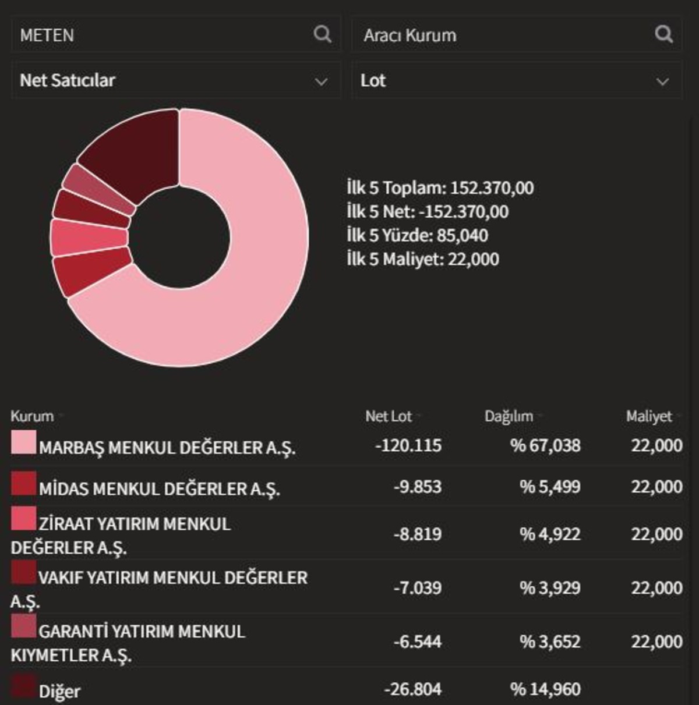Select MARBAŞ MENKUL DEĞERLER A.Ş. row name
The height and width of the screenshot is (705, 699).
pos(167,448)
